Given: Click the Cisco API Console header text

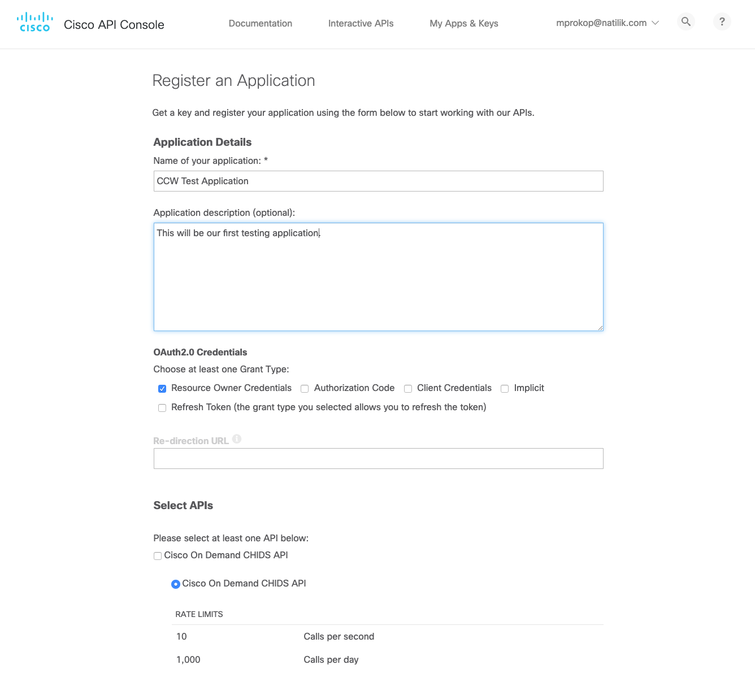Looking at the screenshot, I should click(x=114, y=24).
